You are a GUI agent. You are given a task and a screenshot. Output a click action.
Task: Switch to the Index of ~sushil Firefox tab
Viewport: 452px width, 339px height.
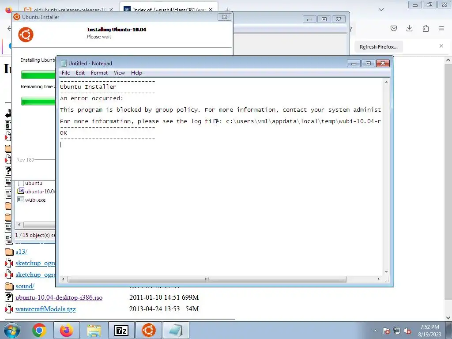coord(169,10)
